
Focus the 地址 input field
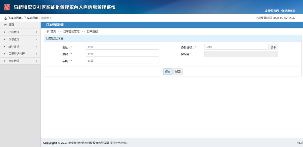123,47
